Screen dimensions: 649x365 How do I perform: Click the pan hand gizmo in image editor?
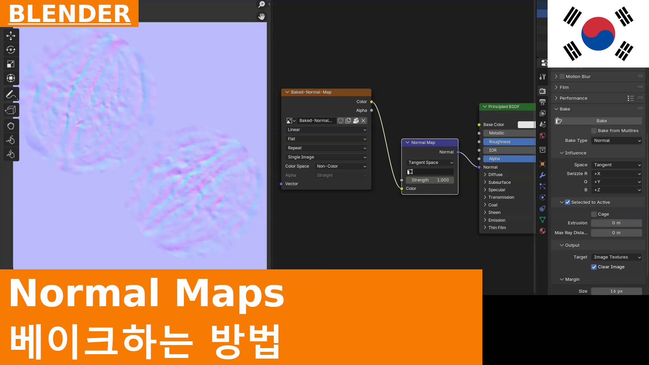tap(262, 16)
